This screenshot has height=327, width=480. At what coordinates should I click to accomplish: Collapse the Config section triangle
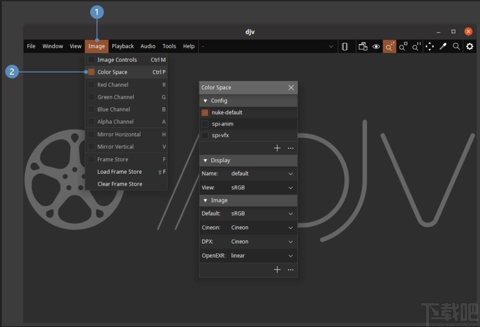pos(205,101)
